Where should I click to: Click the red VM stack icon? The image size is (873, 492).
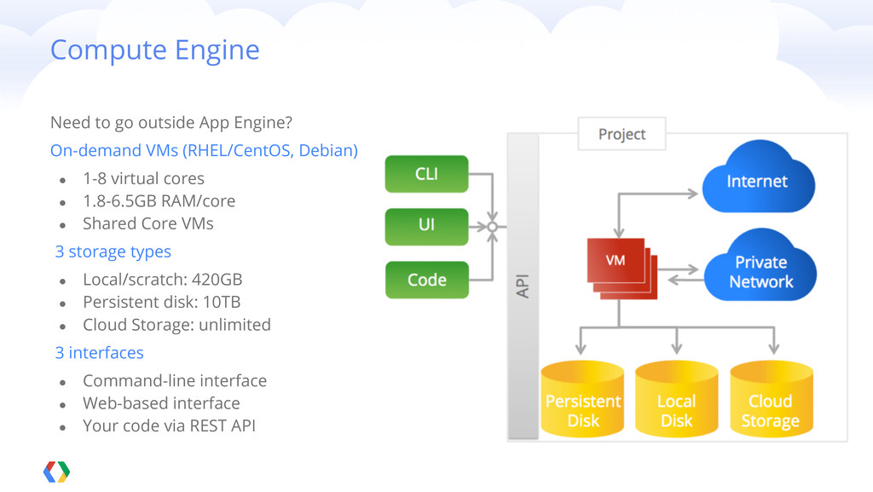coord(622,269)
